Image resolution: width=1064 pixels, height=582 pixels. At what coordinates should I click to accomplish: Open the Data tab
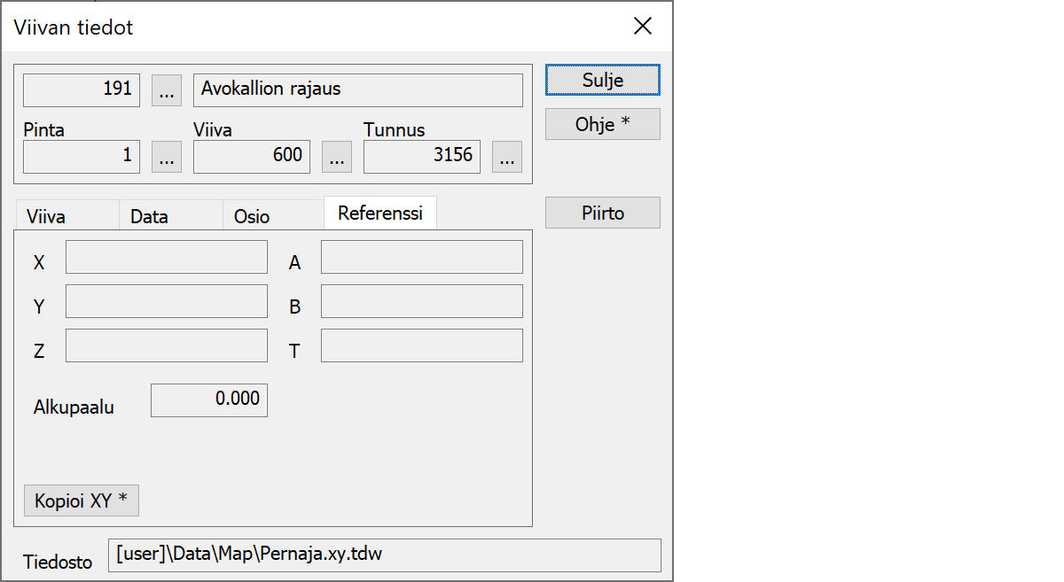149,216
